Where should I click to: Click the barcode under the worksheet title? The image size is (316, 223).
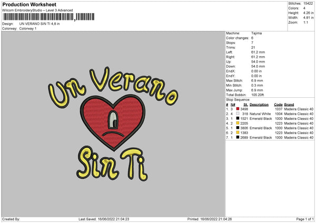[x=49, y=17]
